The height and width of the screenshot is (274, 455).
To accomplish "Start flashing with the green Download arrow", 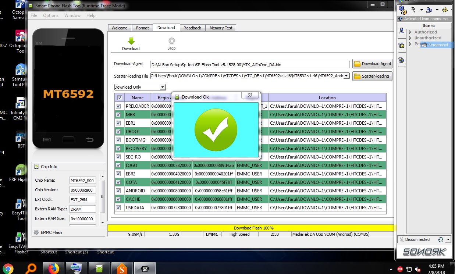I will (x=131, y=41).
